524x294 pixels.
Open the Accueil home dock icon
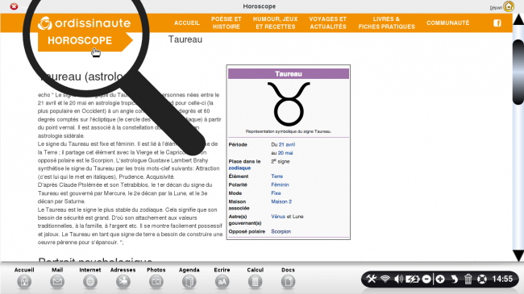click(24, 282)
